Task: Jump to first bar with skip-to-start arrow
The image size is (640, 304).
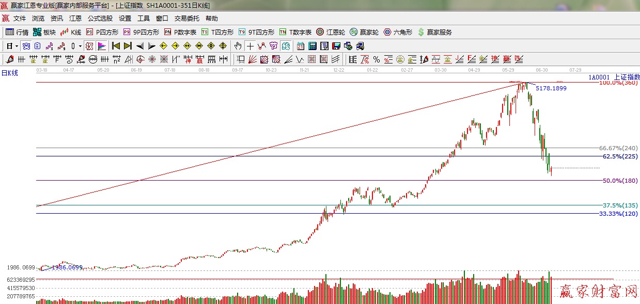Action: [x=116, y=46]
